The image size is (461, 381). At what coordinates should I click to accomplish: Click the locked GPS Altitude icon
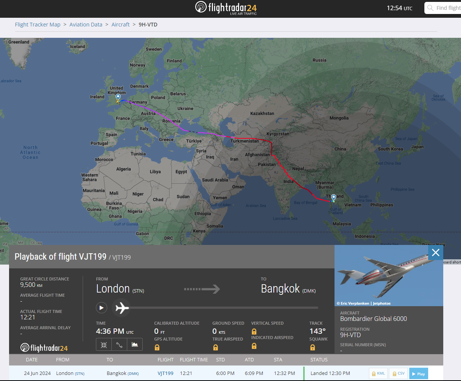point(157,347)
